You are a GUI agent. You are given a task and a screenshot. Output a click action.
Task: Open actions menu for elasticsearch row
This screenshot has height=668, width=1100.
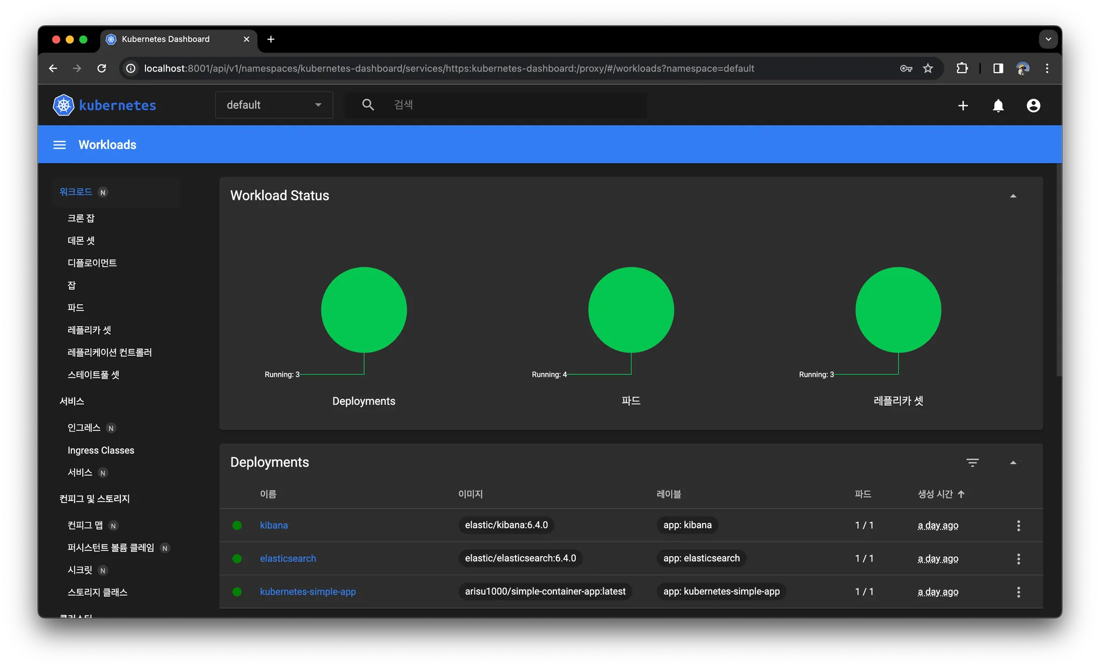click(x=1018, y=559)
